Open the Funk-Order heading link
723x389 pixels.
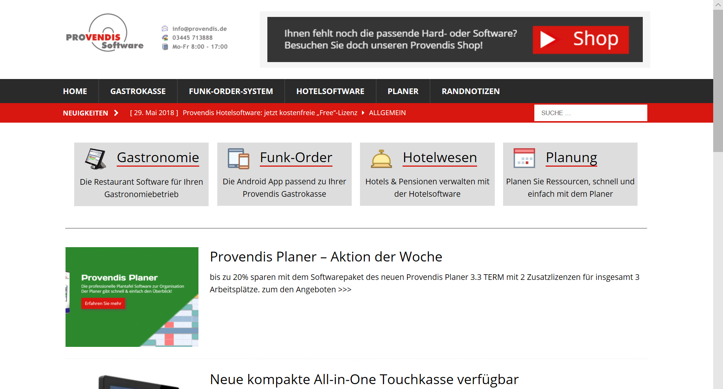[296, 157]
